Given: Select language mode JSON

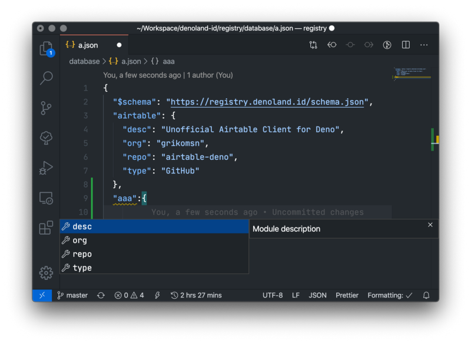Looking at the screenshot, I should 317,295.
